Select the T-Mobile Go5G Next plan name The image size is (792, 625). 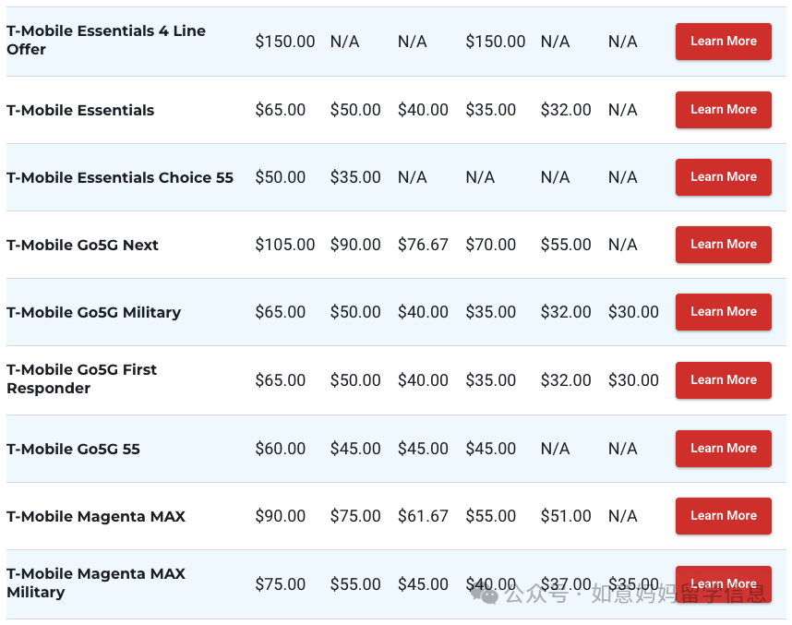coord(82,245)
